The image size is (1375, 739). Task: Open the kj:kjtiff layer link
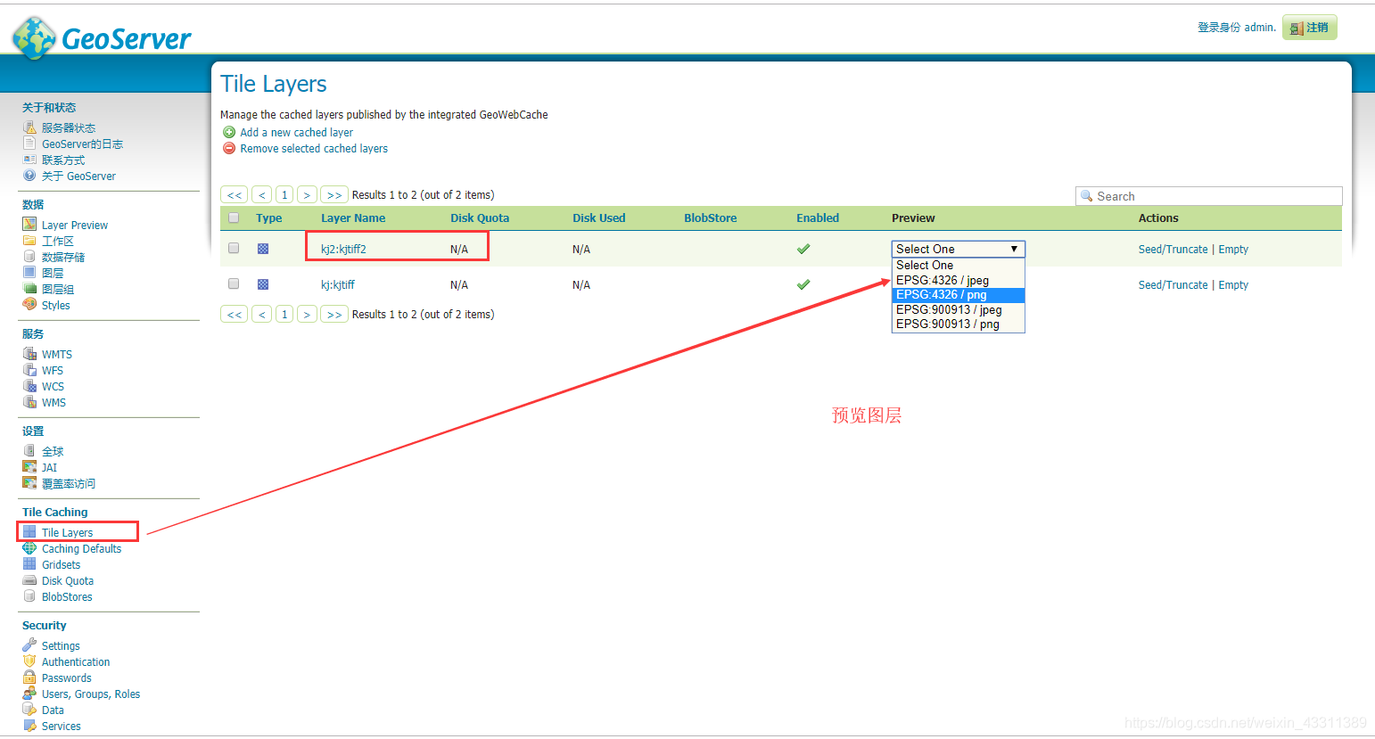point(338,284)
